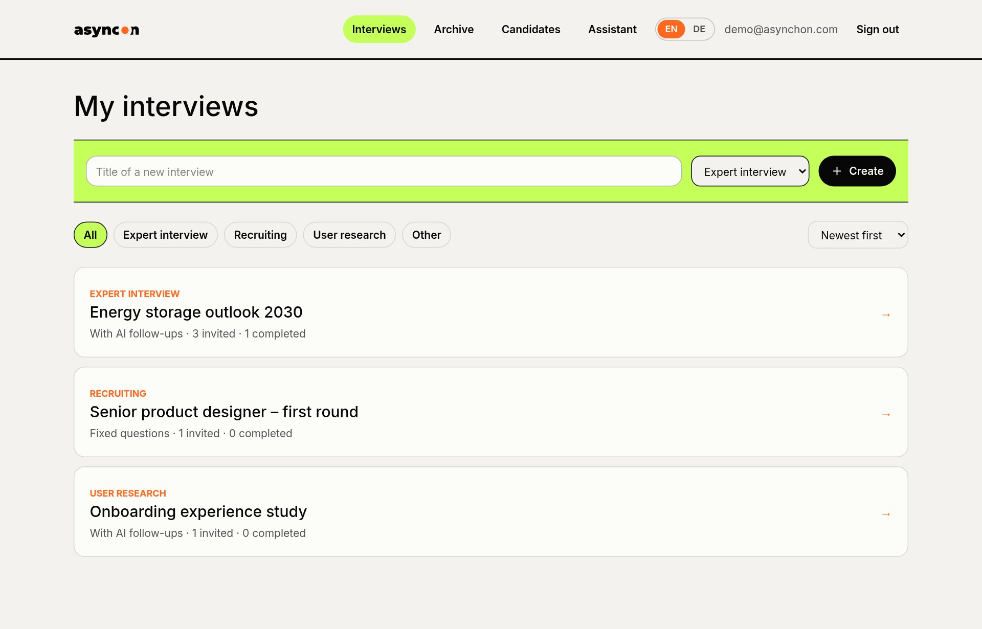The width and height of the screenshot is (982, 629).
Task: Open the Newest first sort dropdown
Action: 858,235
